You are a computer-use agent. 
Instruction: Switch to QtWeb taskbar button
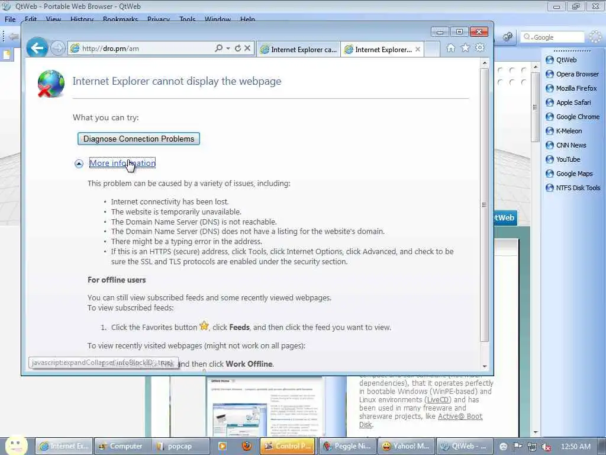pyautogui.click(x=465, y=446)
